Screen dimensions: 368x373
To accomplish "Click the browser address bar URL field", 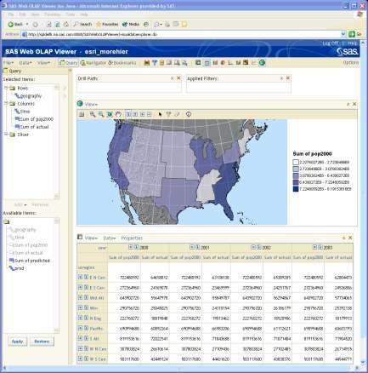I will pos(183,34).
